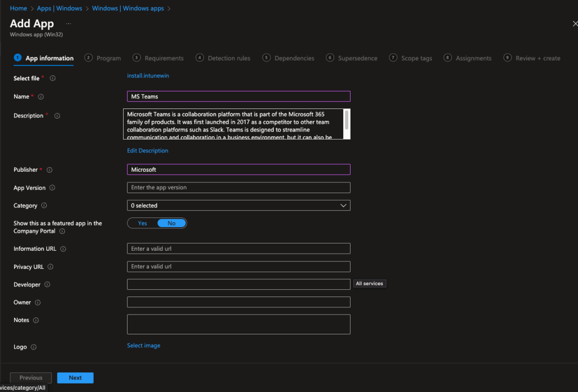Click info icon next to App Version
The image size is (578, 392).
click(x=52, y=188)
